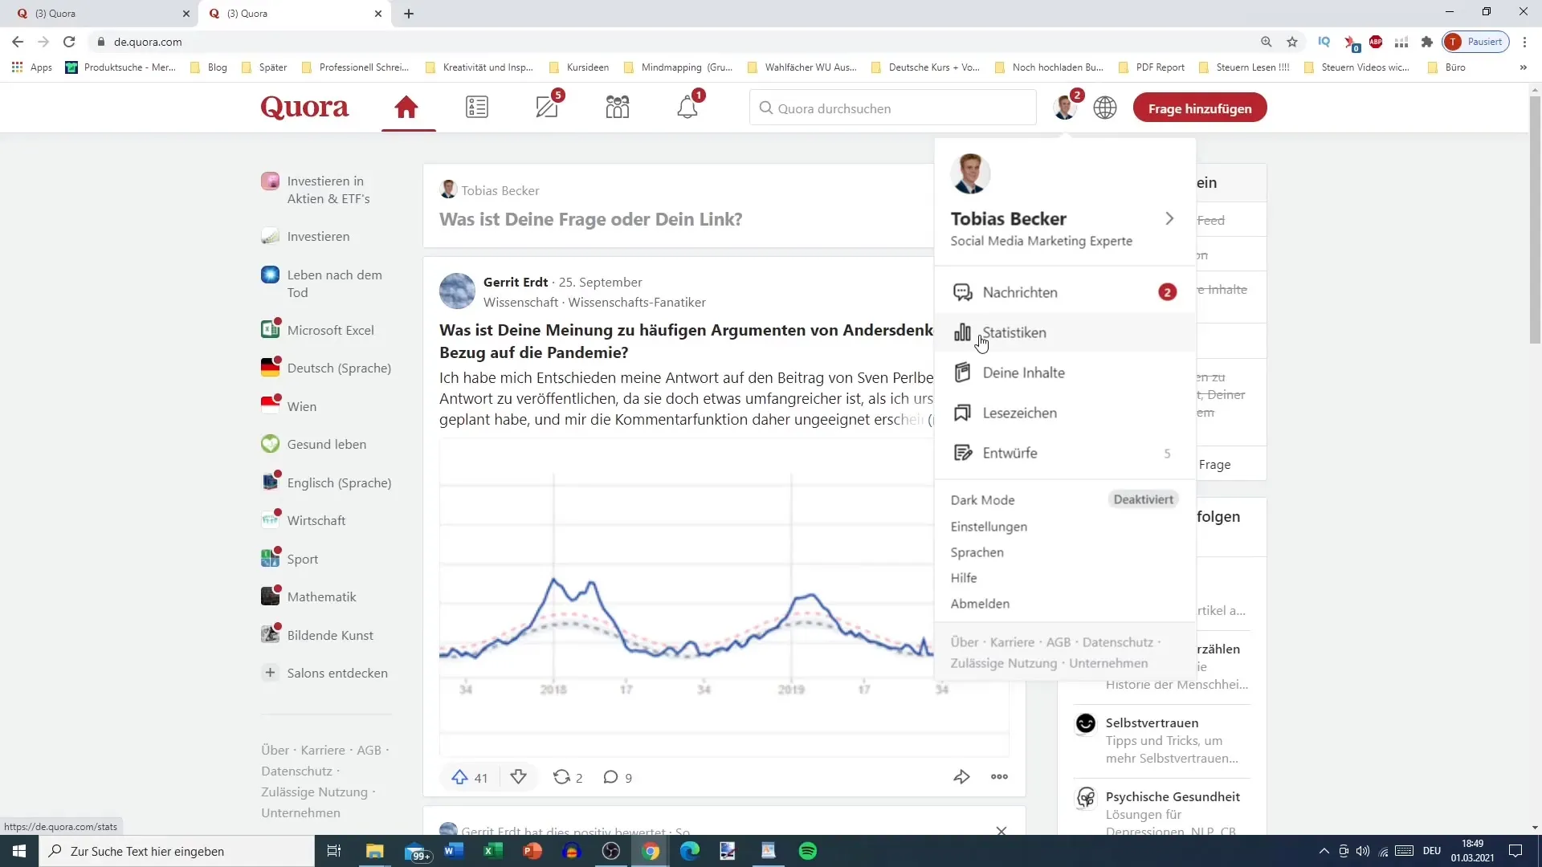Image resolution: width=1542 pixels, height=867 pixels.
Task: Click the globe/language icon in navbar
Action: click(1104, 107)
